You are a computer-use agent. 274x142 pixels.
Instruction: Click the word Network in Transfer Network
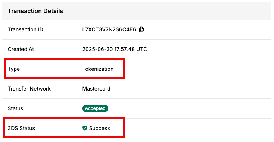tap(40, 89)
